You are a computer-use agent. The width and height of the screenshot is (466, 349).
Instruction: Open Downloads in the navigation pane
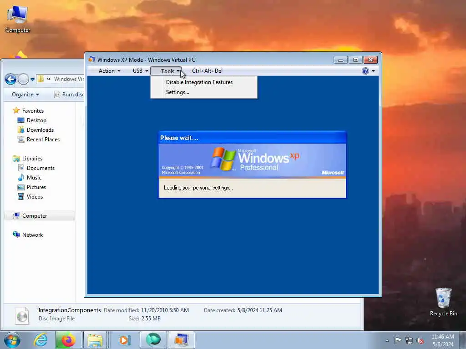pyautogui.click(x=40, y=130)
